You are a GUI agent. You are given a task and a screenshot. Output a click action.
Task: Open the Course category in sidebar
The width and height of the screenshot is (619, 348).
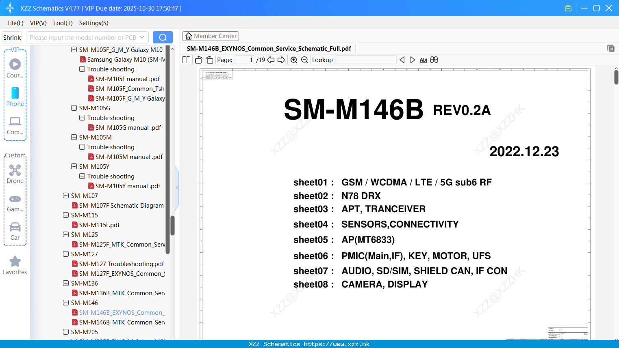(15, 68)
